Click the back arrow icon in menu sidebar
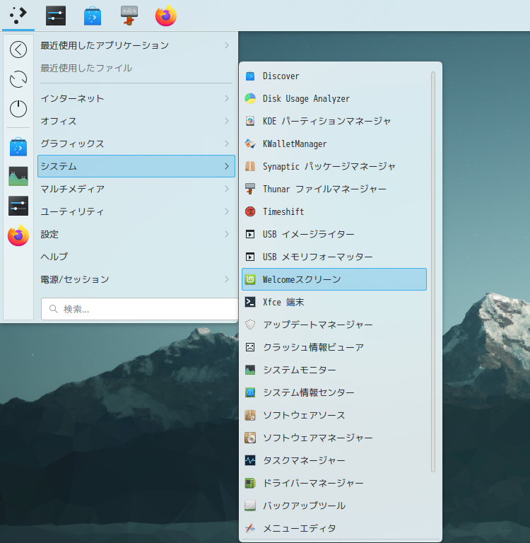 point(18,49)
